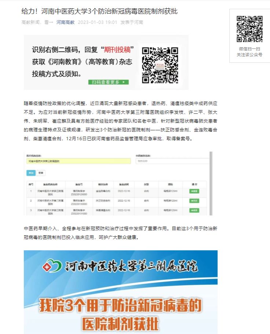Click the publish time 2023-01-03 19:01
This screenshot has height=334, width=270.
tap(98, 22)
